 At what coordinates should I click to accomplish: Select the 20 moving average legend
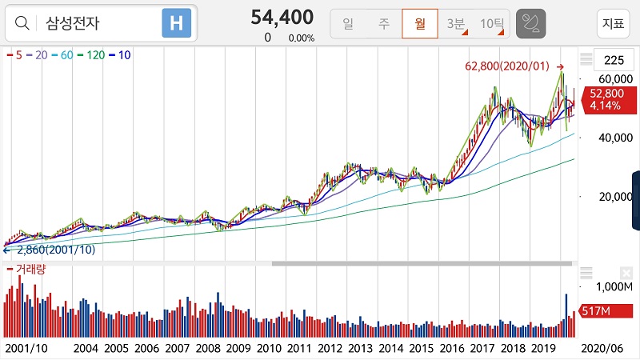click(x=37, y=55)
